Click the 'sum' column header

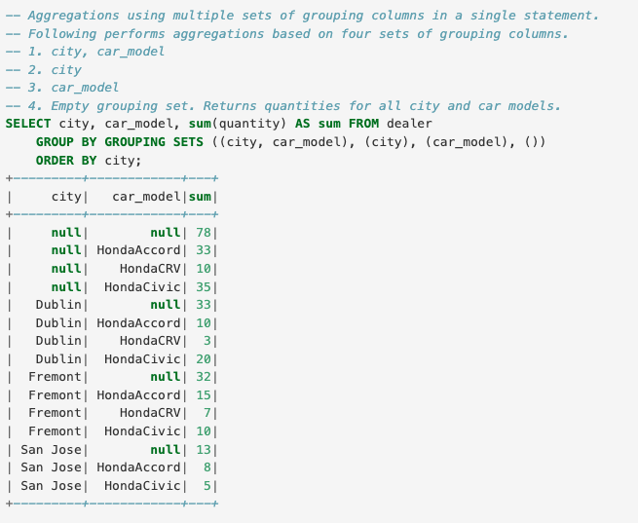click(200, 197)
